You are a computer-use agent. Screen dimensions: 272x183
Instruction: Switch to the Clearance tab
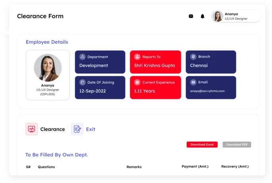coord(52,129)
